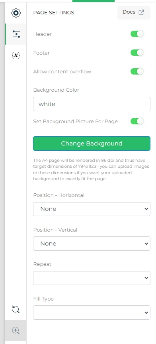Turn off Allow content overflow

tap(137, 71)
